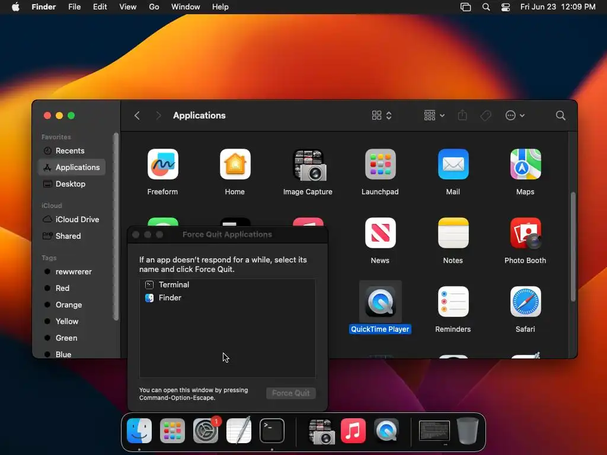Viewport: 607px width, 455px height.
Task: Open iCloud Drive in sidebar
Action: 72,219
